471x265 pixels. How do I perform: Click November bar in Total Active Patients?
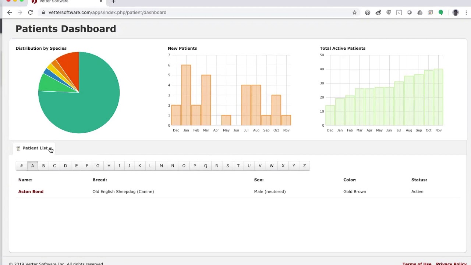pyautogui.click(x=438, y=97)
